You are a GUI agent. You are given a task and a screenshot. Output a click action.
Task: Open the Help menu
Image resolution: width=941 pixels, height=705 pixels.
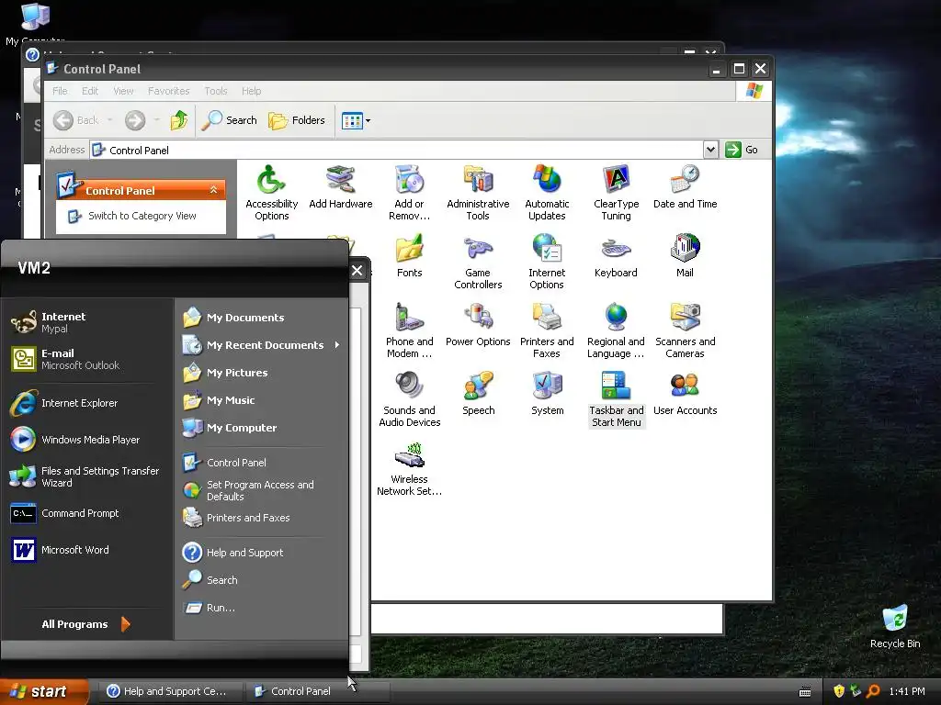tap(252, 91)
